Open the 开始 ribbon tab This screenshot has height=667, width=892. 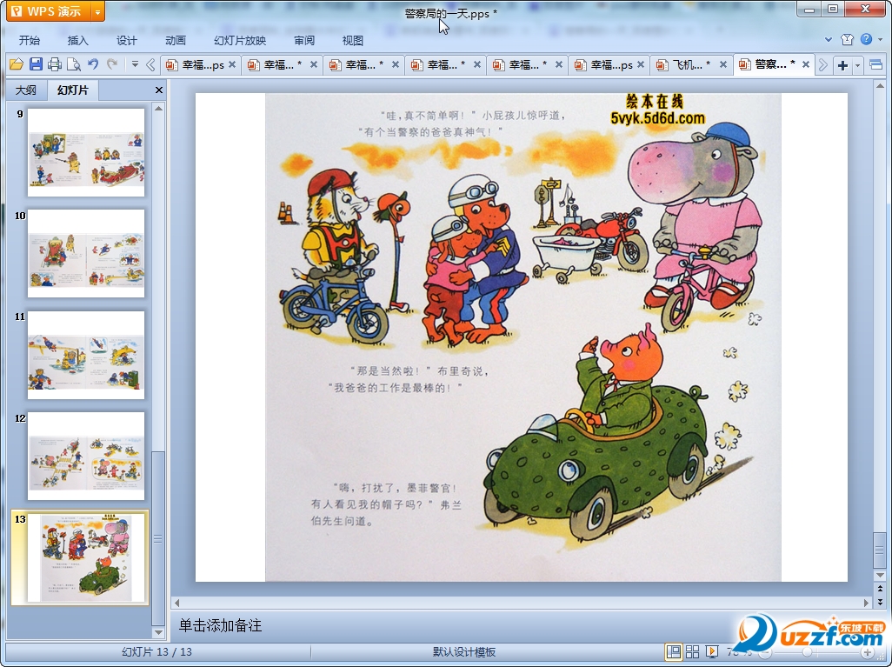(x=29, y=40)
